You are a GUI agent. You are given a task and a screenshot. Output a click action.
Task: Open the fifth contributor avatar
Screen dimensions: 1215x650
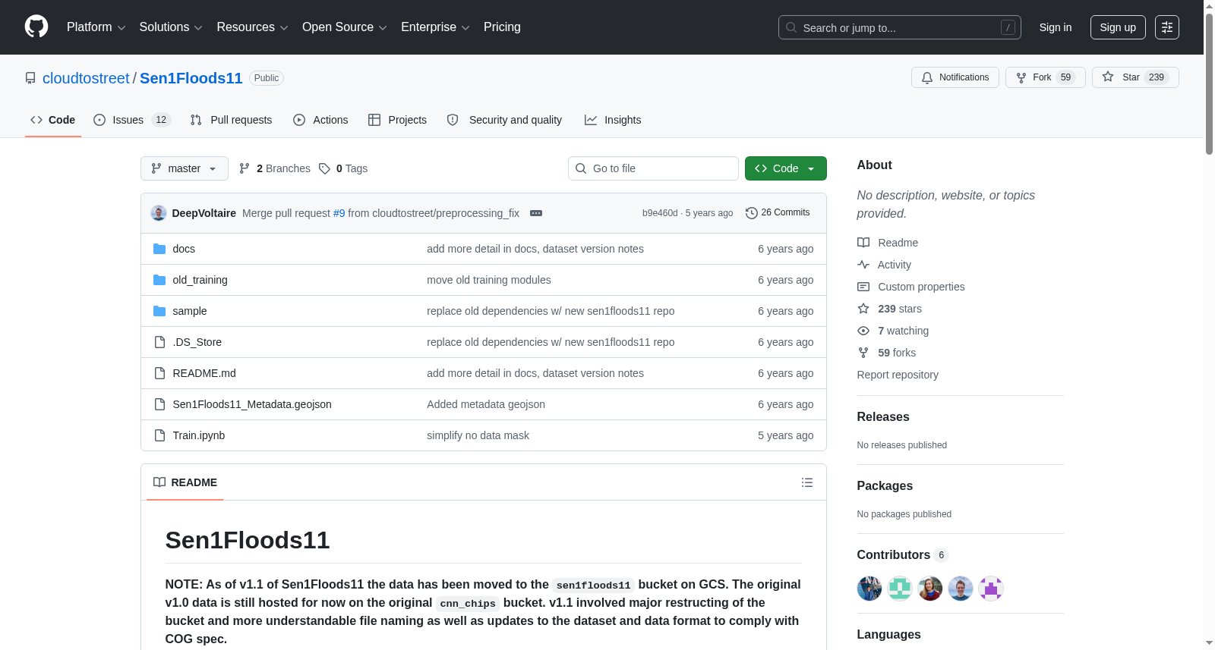click(x=991, y=589)
